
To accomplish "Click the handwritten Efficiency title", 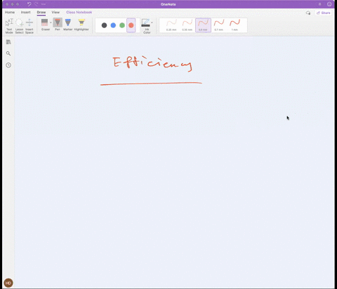I will pyautogui.click(x=152, y=64).
